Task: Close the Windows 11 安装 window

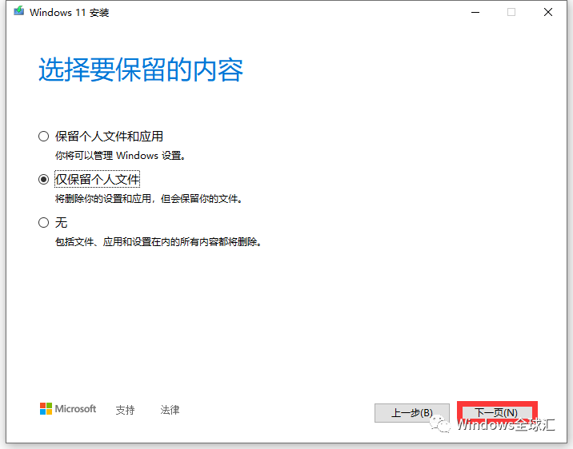Action: coord(547,13)
